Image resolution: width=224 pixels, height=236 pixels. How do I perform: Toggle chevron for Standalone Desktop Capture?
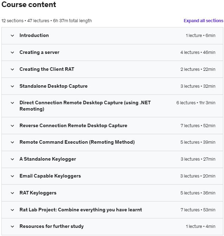[12, 86]
